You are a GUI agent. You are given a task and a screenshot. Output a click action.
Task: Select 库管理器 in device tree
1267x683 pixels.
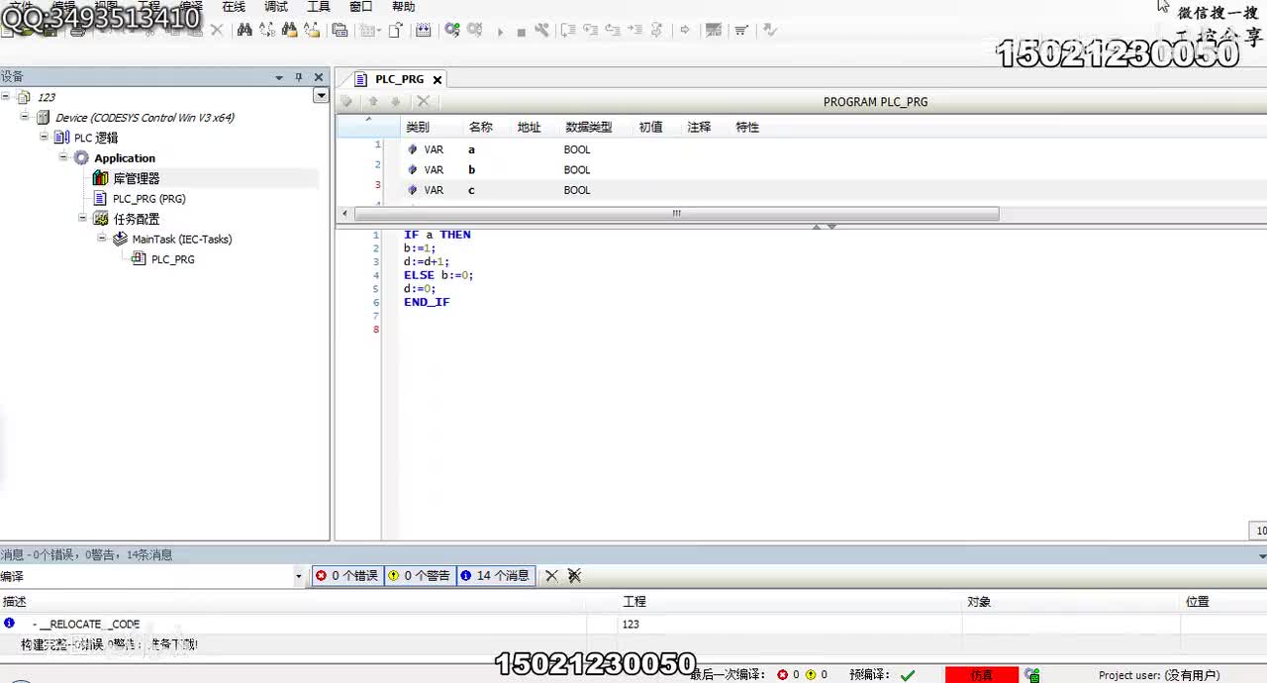(x=136, y=178)
